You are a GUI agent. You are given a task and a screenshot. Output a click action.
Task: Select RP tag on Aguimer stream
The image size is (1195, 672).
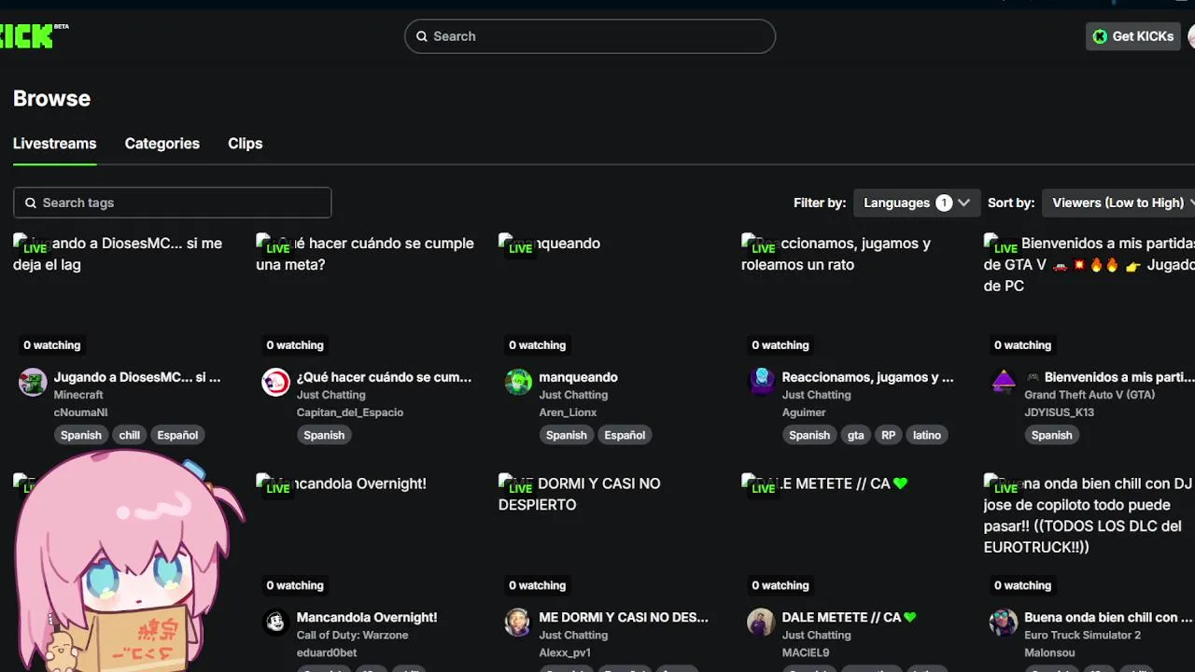[889, 435]
